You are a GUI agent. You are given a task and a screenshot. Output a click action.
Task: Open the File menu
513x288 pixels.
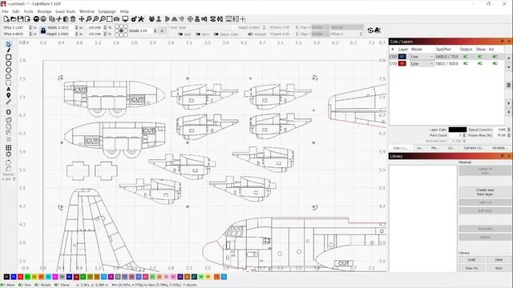point(6,11)
